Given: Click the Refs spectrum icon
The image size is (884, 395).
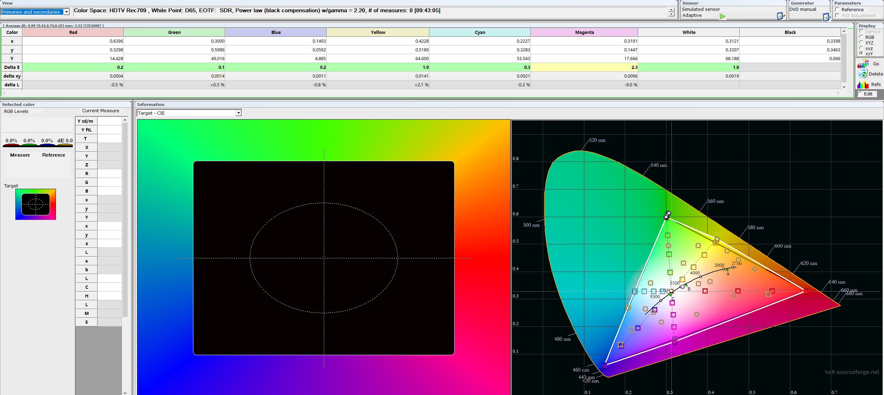Looking at the screenshot, I should [x=863, y=85].
